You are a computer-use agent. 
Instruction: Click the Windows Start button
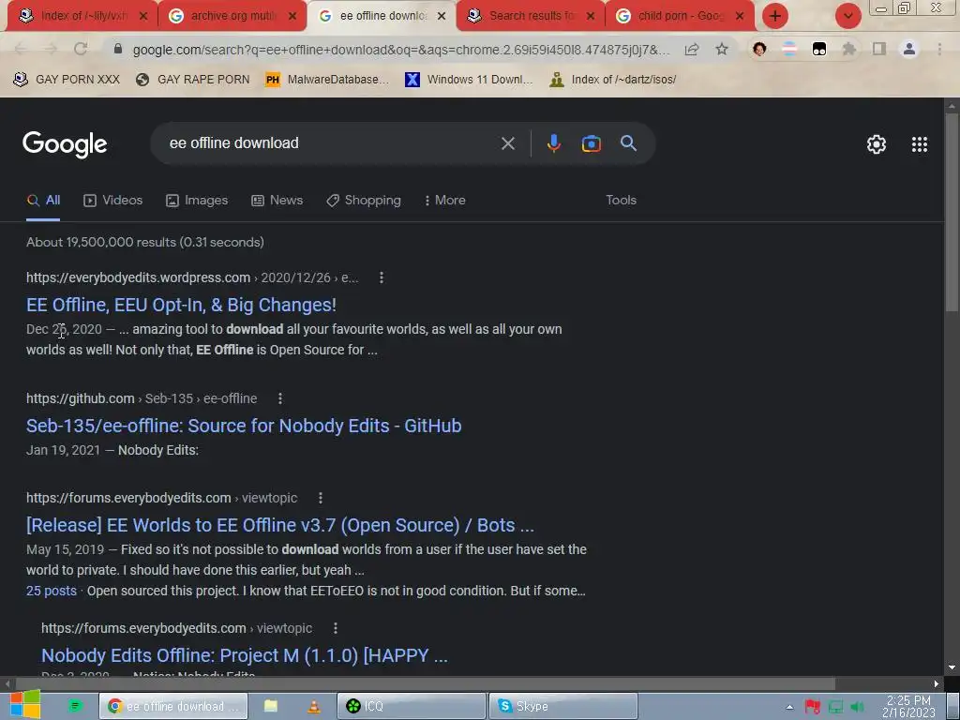24,704
